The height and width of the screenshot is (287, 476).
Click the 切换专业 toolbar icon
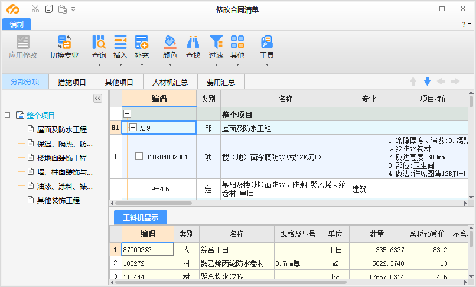click(64, 43)
